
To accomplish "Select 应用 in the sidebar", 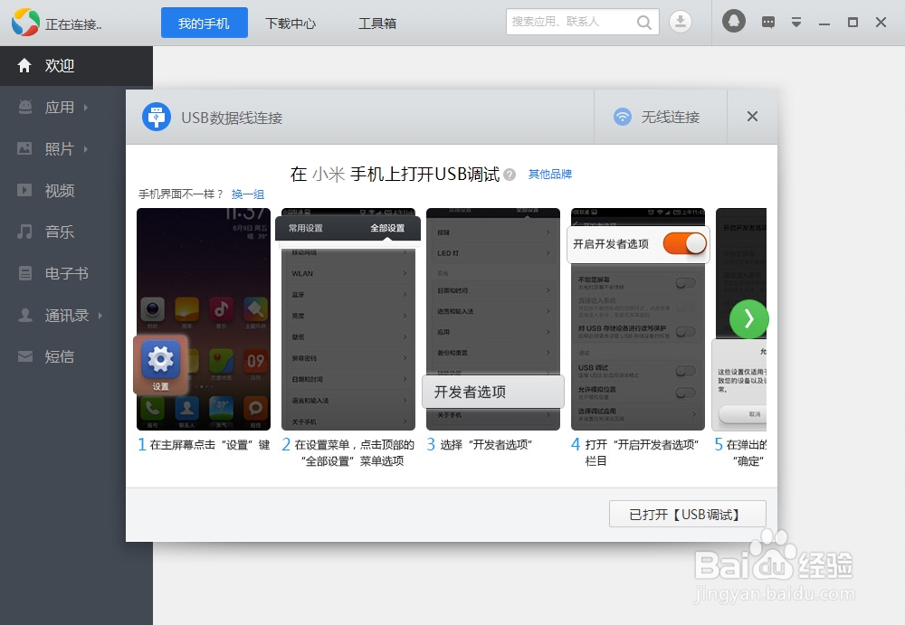I will click(76, 108).
